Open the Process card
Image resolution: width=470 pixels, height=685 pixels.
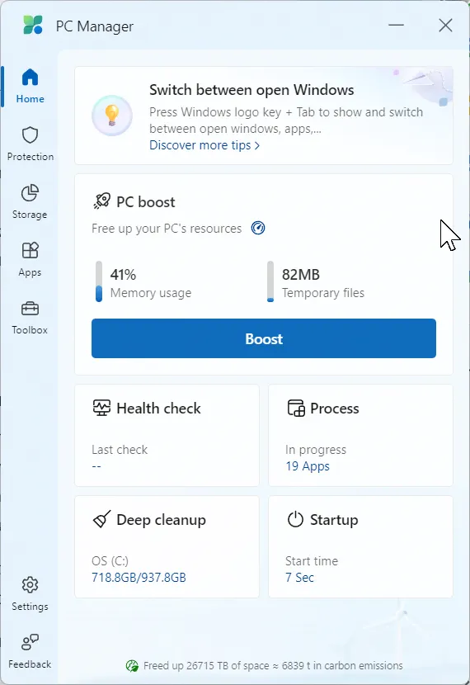click(360, 435)
